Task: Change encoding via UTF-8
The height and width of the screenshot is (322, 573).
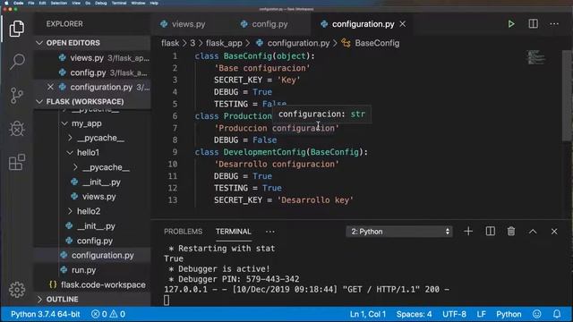Action: (x=454, y=314)
